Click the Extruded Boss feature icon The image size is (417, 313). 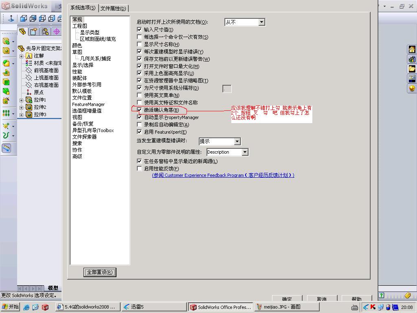pyautogui.click(x=6, y=41)
